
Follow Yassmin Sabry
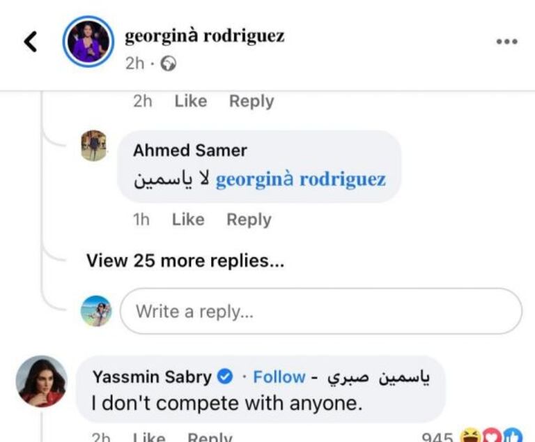[x=279, y=377]
